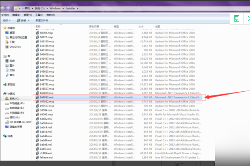Select the 计算机 node in the sidebar
The image size is (250, 166).
(x=11, y=94)
